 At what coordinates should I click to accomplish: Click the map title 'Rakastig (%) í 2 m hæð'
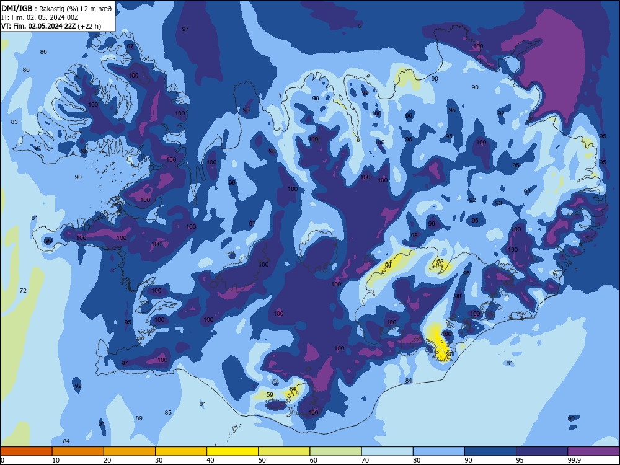click(x=75, y=9)
